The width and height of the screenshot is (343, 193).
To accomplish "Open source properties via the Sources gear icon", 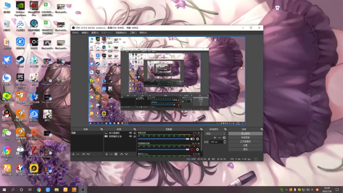I will pyautogui.click(x=116, y=154).
